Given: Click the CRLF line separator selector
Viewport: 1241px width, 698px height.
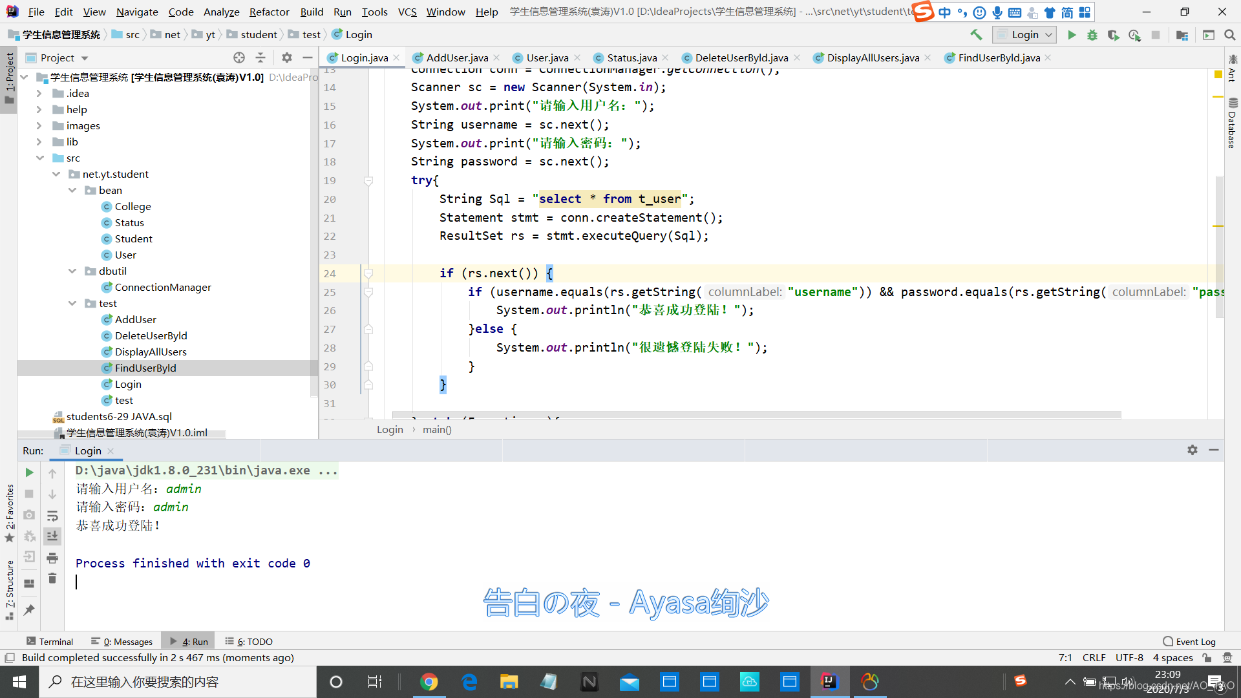Looking at the screenshot, I should pyautogui.click(x=1094, y=658).
